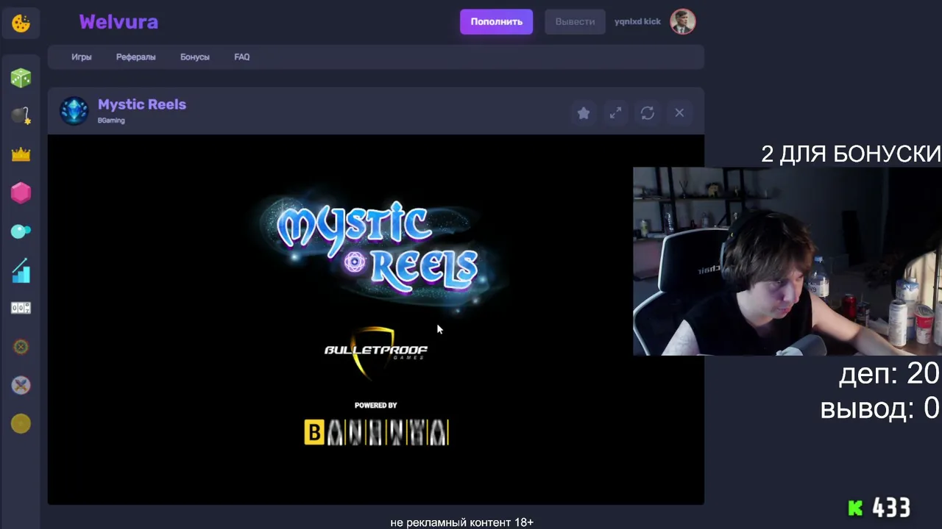
Task: Click the cookie logo icon in the sidebar
Action: [x=21, y=23]
